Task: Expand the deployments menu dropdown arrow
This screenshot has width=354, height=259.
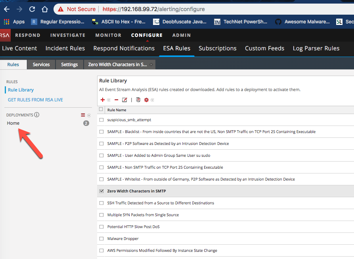Action: (x=89, y=115)
